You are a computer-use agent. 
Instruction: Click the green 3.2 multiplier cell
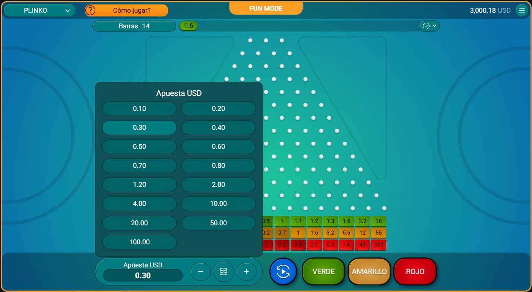(x=362, y=221)
